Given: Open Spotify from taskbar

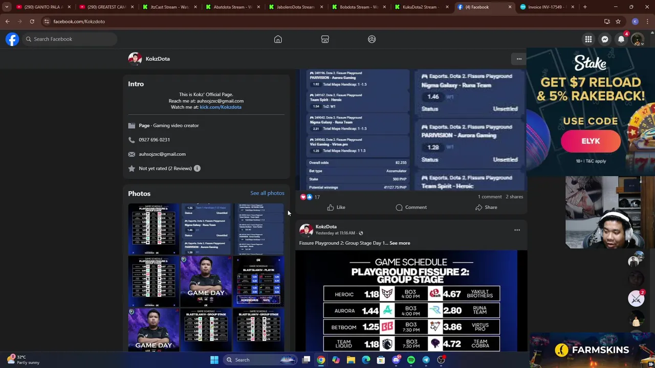Looking at the screenshot, I should point(411,360).
